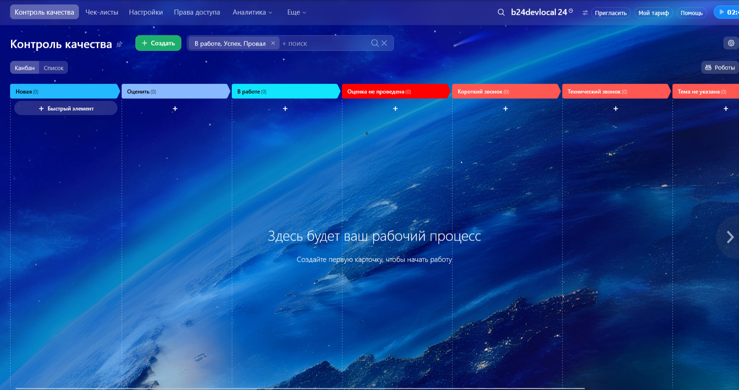Click the Тема не указана stage header
The height and width of the screenshot is (390, 739).
point(706,91)
